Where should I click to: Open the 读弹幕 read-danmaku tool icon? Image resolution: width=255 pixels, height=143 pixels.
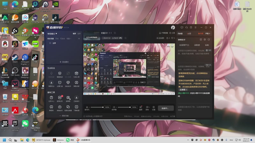68,99
